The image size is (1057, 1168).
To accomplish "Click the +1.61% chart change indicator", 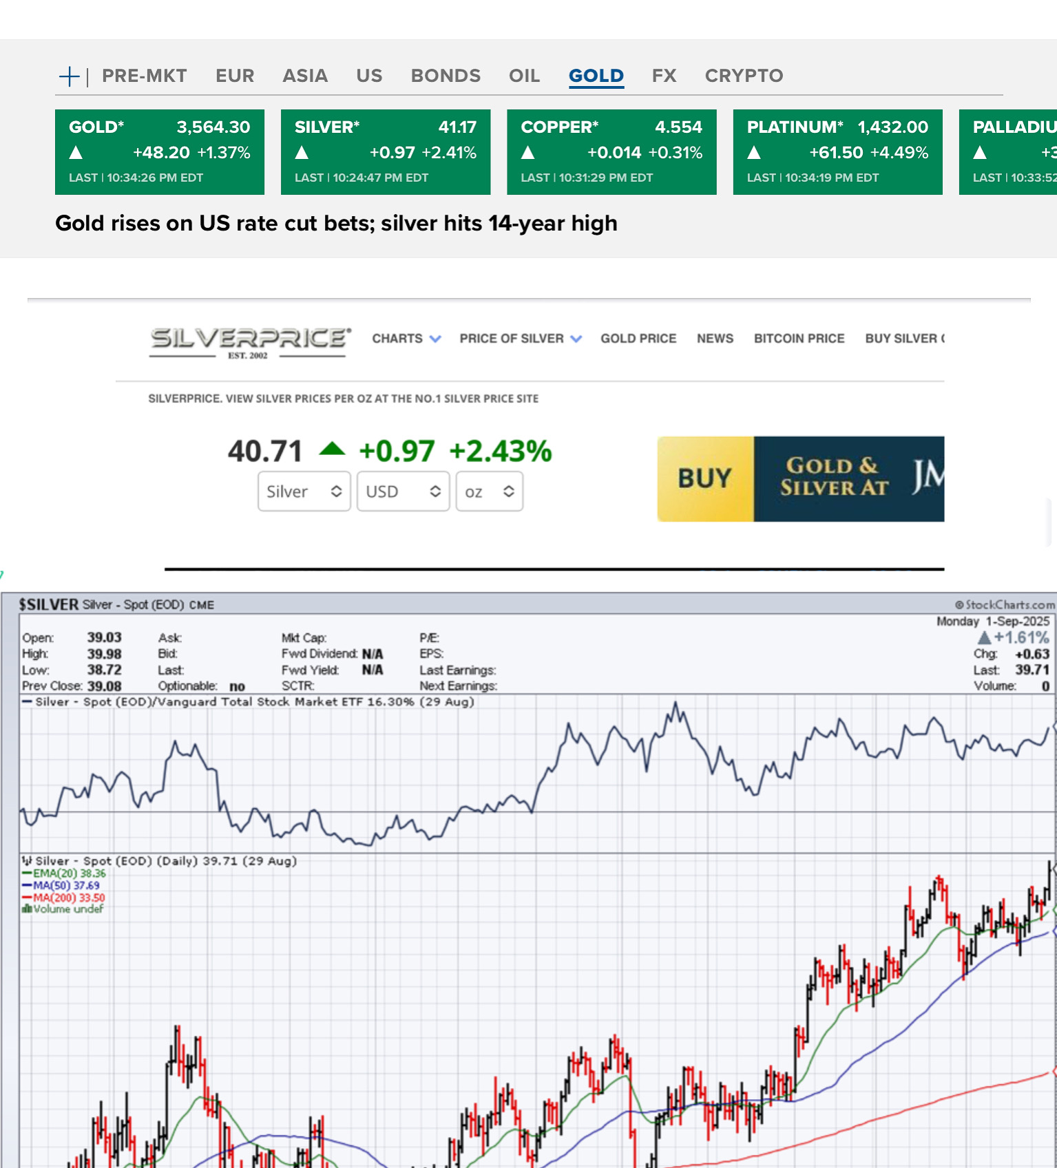I will pos(1014,638).
